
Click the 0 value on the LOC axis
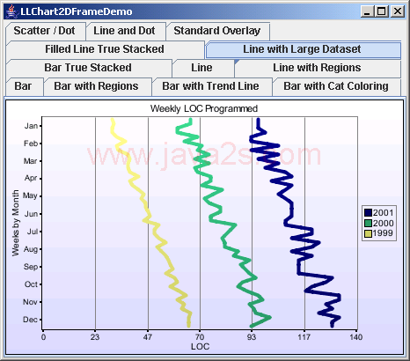(x=43, y=337)
